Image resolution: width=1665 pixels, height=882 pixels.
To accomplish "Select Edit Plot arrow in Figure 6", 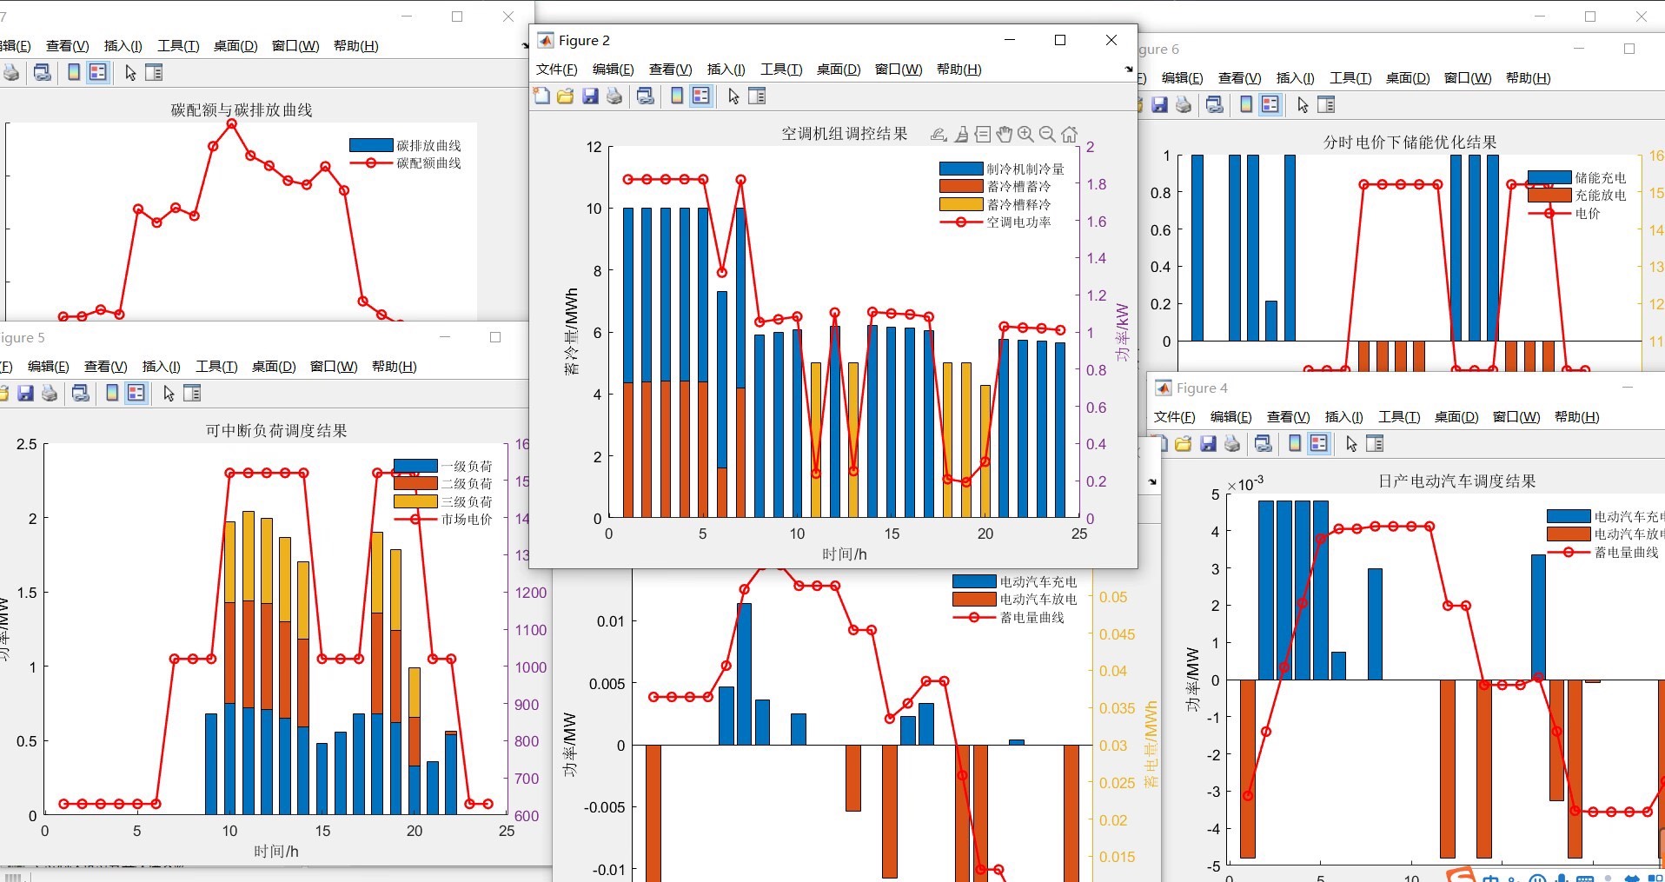I will tap(1303, 105).
